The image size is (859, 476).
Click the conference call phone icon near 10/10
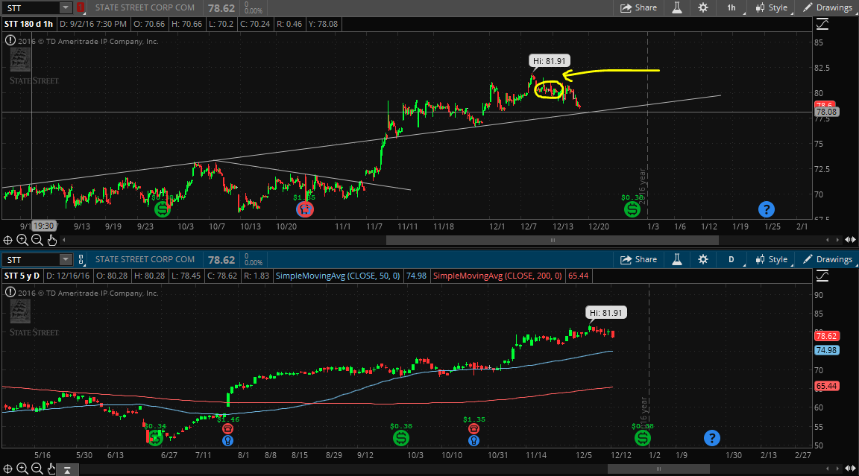[474, 429]
